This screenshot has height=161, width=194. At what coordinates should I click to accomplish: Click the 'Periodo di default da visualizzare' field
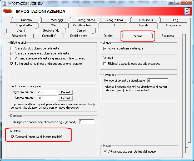[x=158, y=80]
